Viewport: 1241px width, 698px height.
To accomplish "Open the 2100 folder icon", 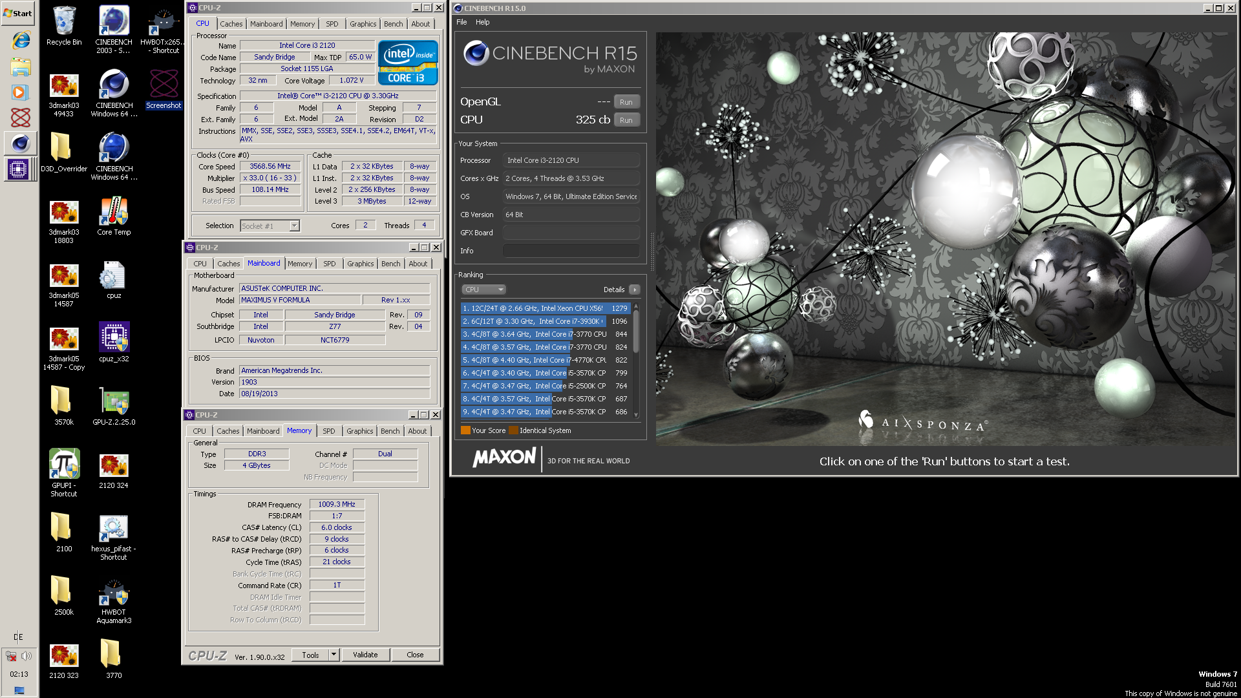I will [64, 532].
